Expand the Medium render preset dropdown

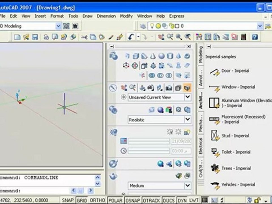(x=188, y=185)
